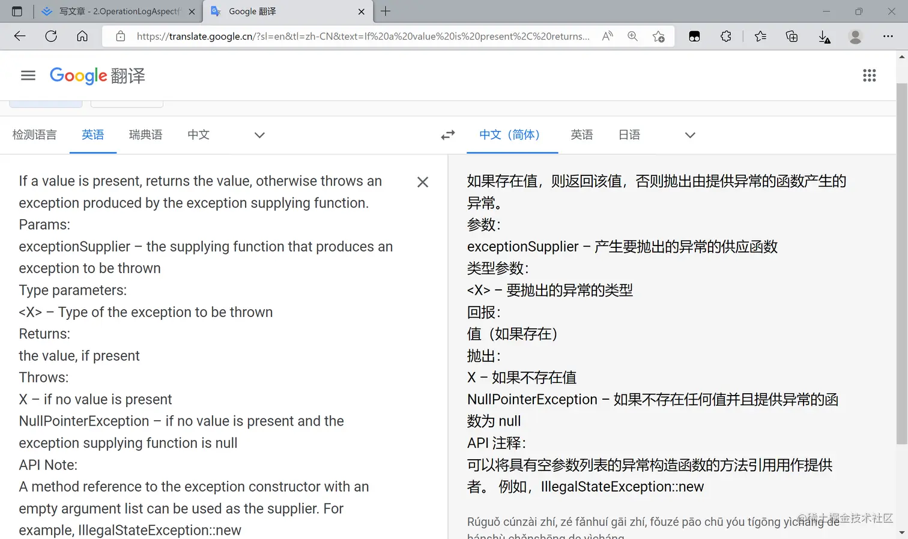Clear the source text
Image resolution: width=908 pixels, height=539 pixels.
click(423, 182)
